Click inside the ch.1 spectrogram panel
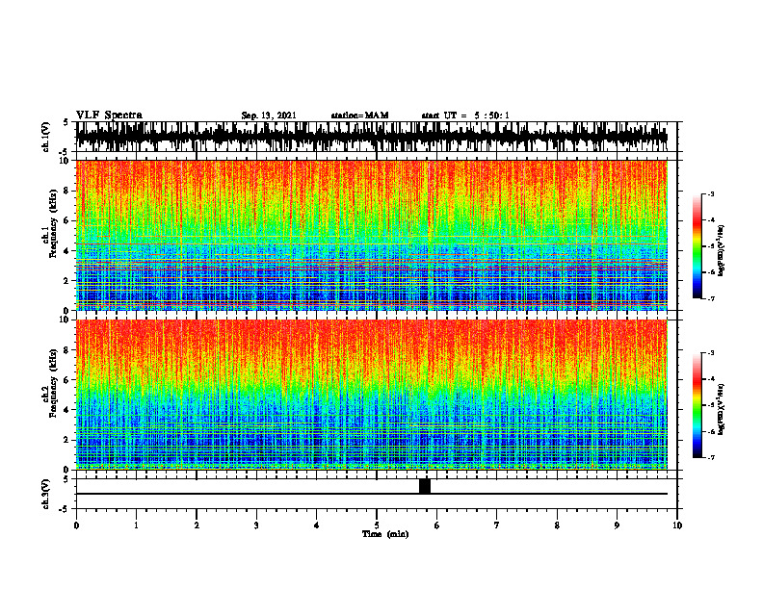Viewport: 763px width, 589px height. (372, 235)
